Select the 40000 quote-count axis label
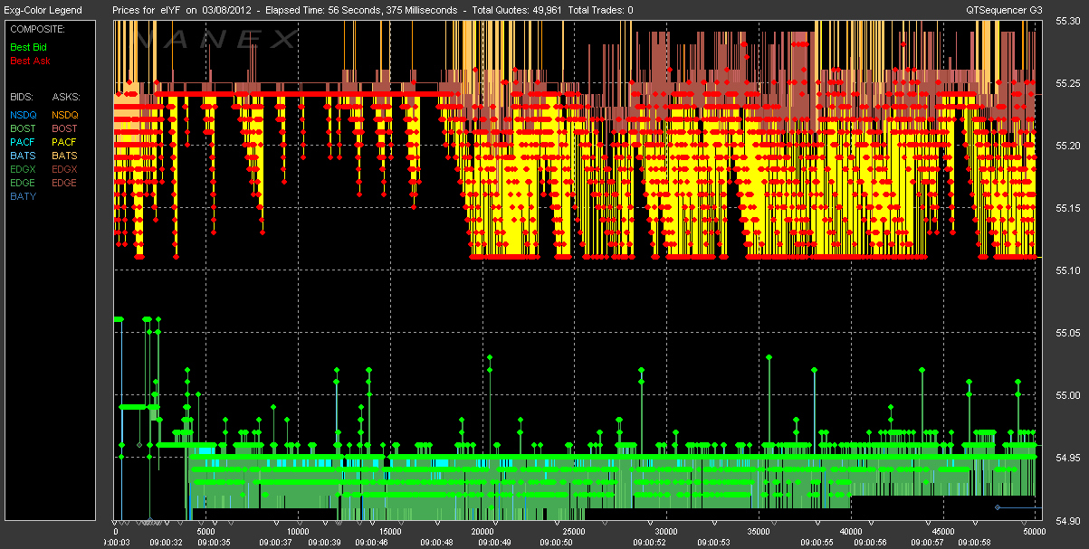The image size is (1089, 549). 850,531
